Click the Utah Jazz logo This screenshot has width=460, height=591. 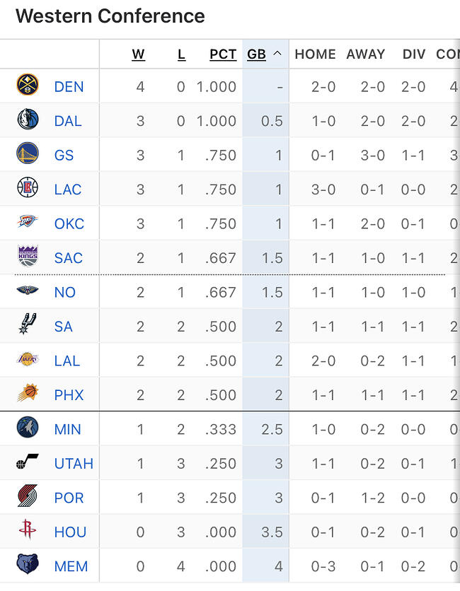coord(28,463)
